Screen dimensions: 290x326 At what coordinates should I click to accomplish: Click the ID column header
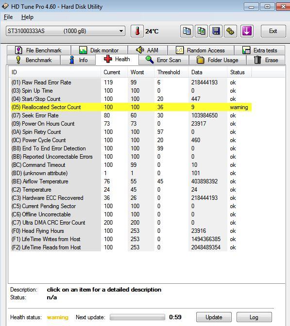point(54,72)
